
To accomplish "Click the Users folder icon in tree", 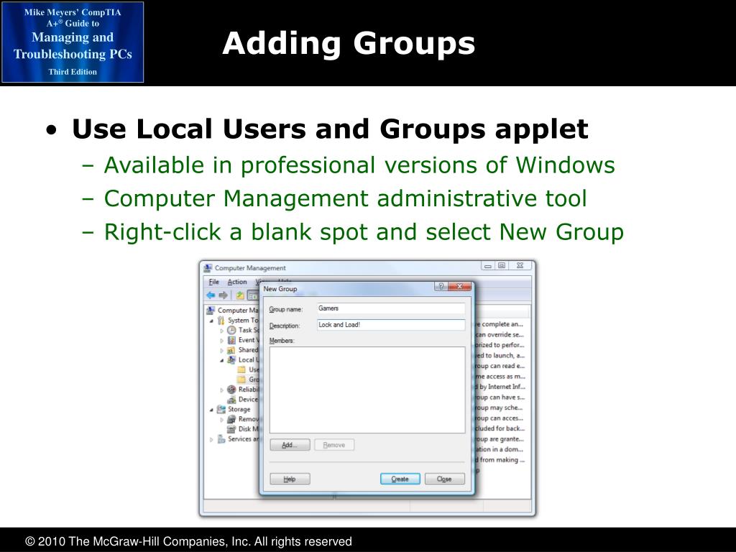I will [x=241, y=369].
